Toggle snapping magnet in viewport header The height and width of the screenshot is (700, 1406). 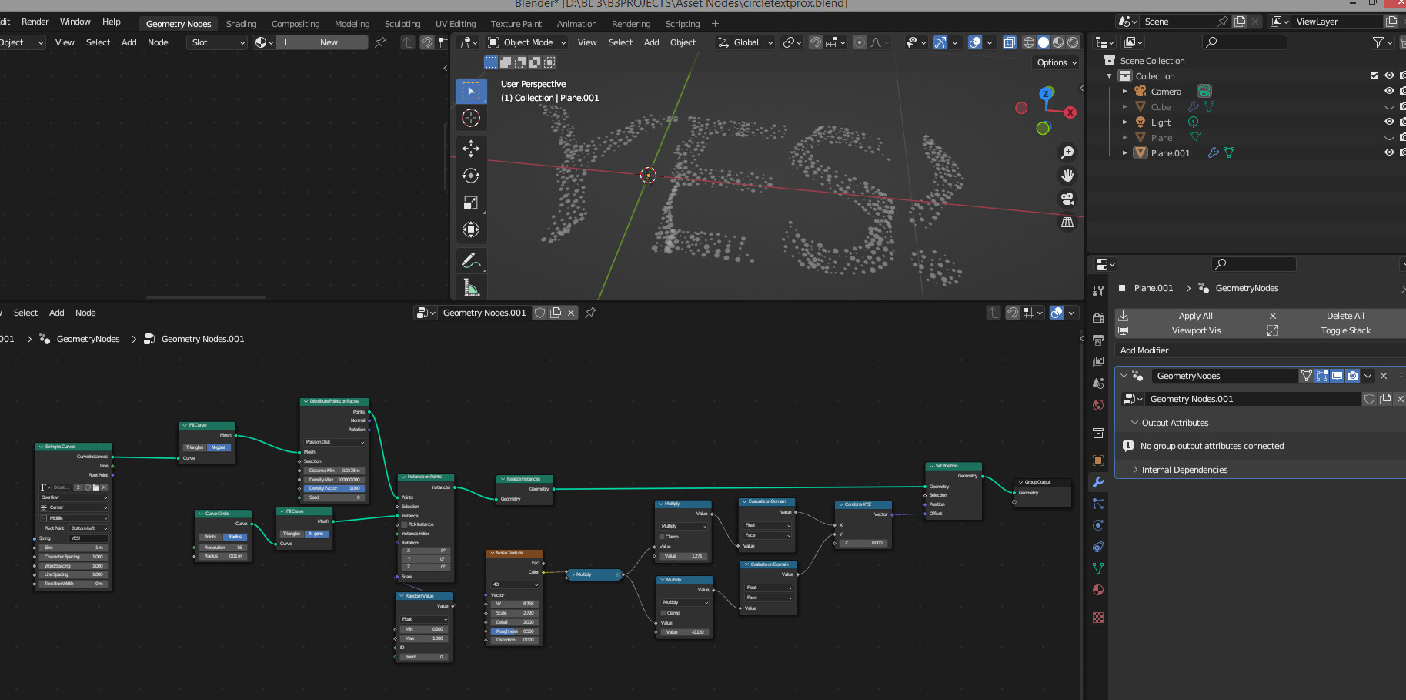click(816, 42)
